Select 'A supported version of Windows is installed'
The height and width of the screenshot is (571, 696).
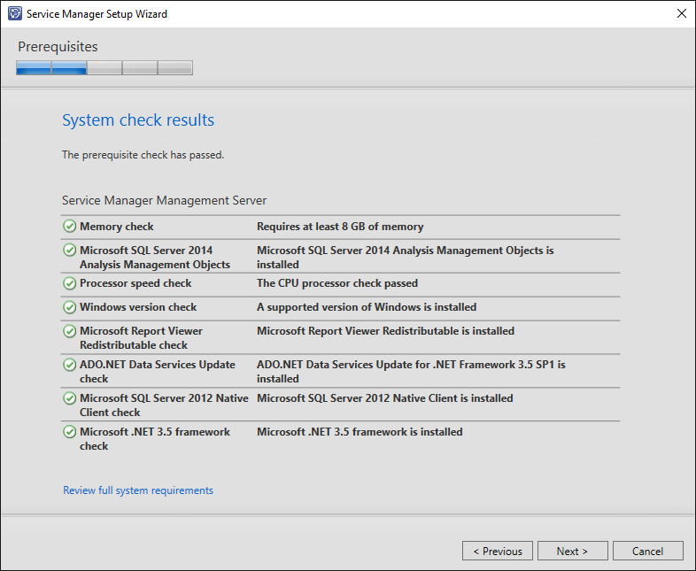tap(367, 307)
